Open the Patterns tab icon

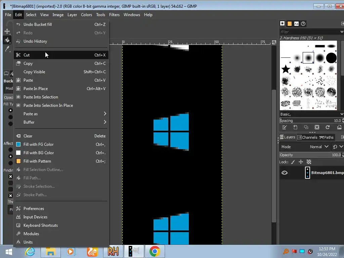[289, 24]
